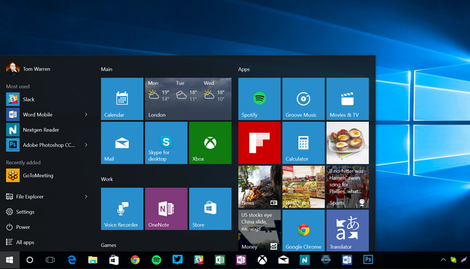Launch Chrome from the taskbar
470x269 pixels.
pyautogui.click(x=135, y=260)
